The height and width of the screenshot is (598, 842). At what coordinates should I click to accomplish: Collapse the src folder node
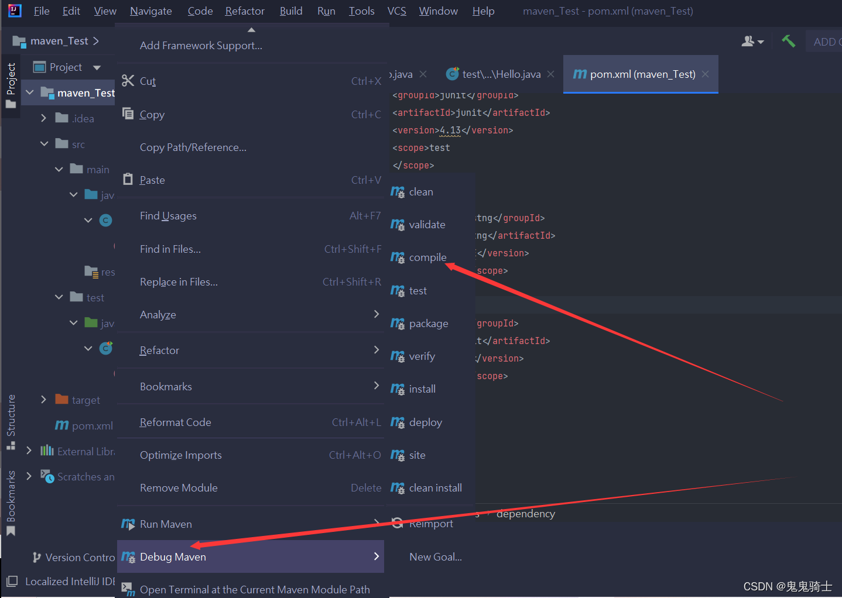coord(44,143)
